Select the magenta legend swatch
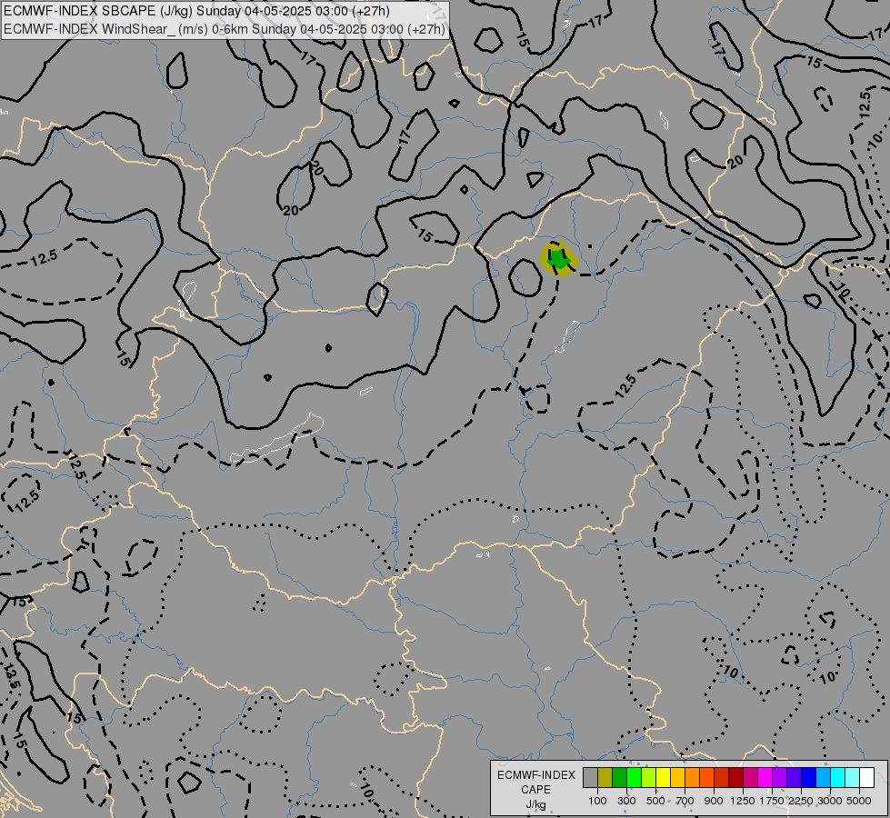 pyautogui.click(x=765, y=778)
